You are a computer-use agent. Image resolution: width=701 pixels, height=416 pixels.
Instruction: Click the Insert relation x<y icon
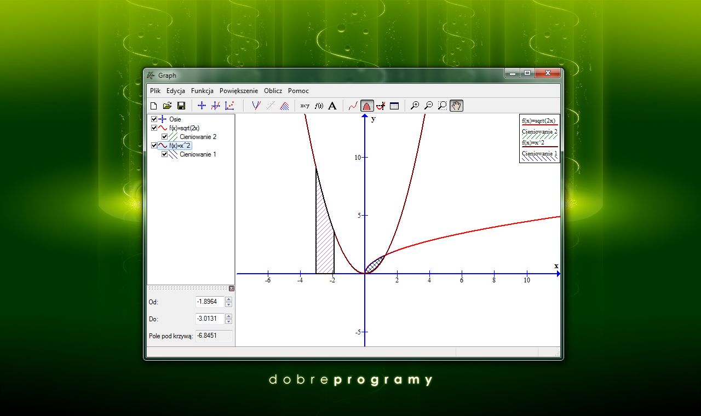click(304, 106)
